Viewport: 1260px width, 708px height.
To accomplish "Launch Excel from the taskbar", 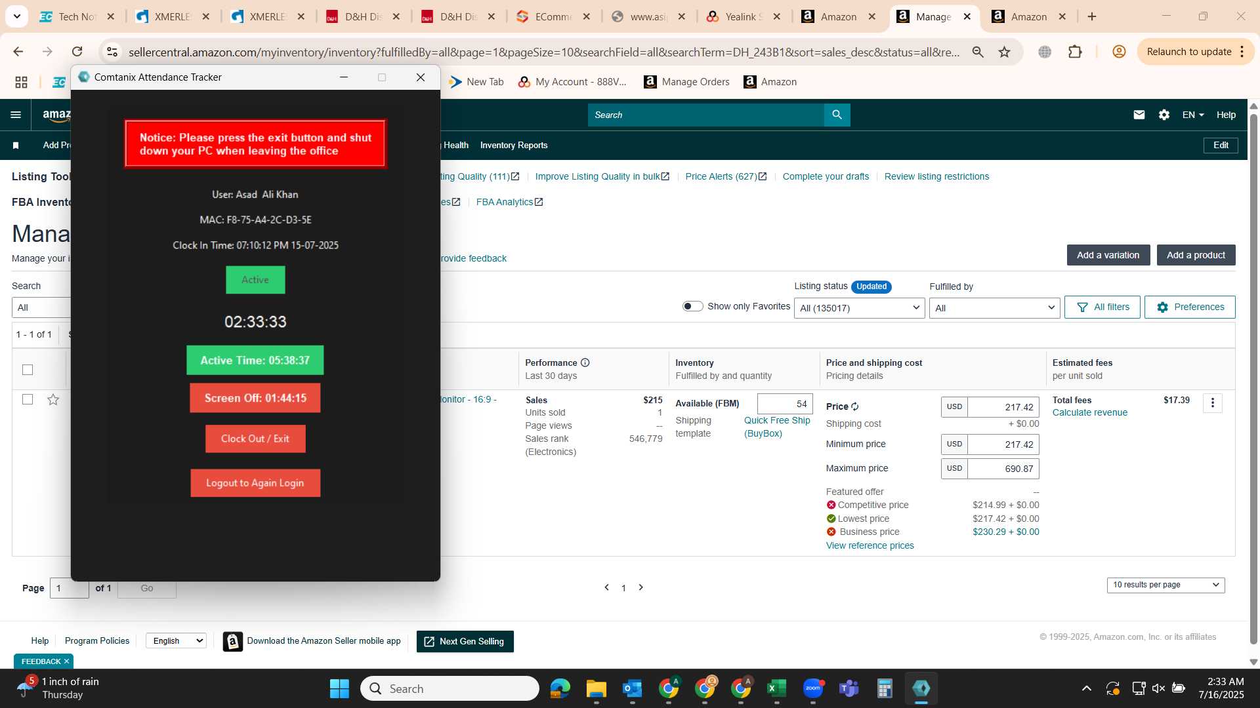I will (776, 688).
